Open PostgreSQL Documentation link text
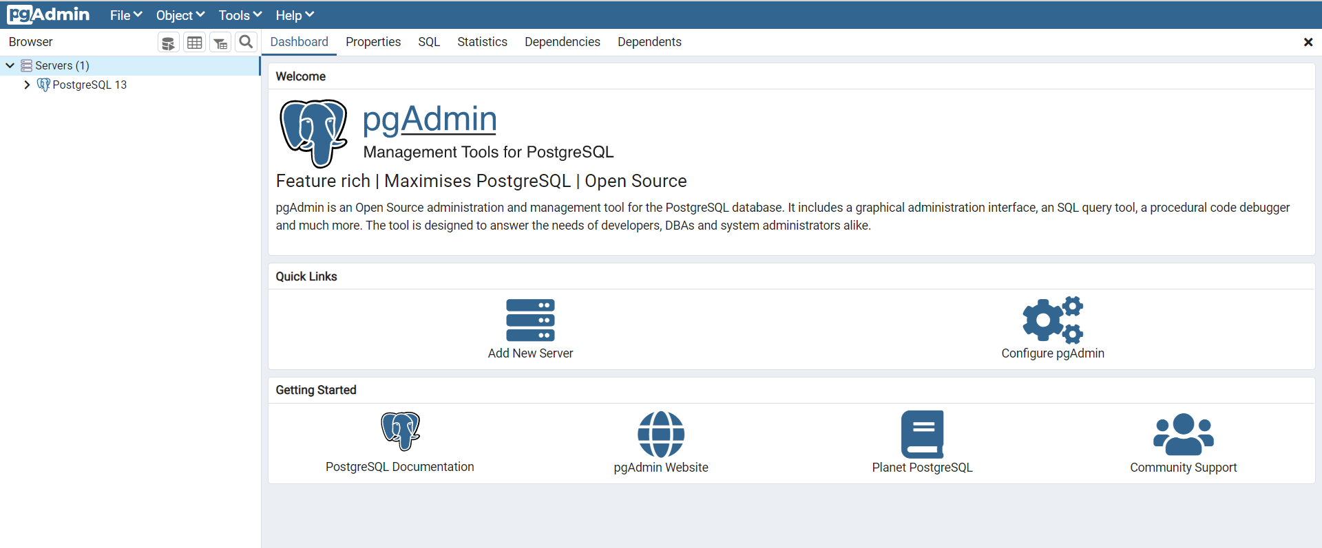Viewport: 1322px width, 548px height. coord(400,467)
